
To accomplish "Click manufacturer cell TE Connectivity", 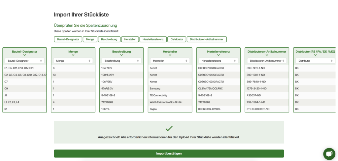I will (170, 95).
